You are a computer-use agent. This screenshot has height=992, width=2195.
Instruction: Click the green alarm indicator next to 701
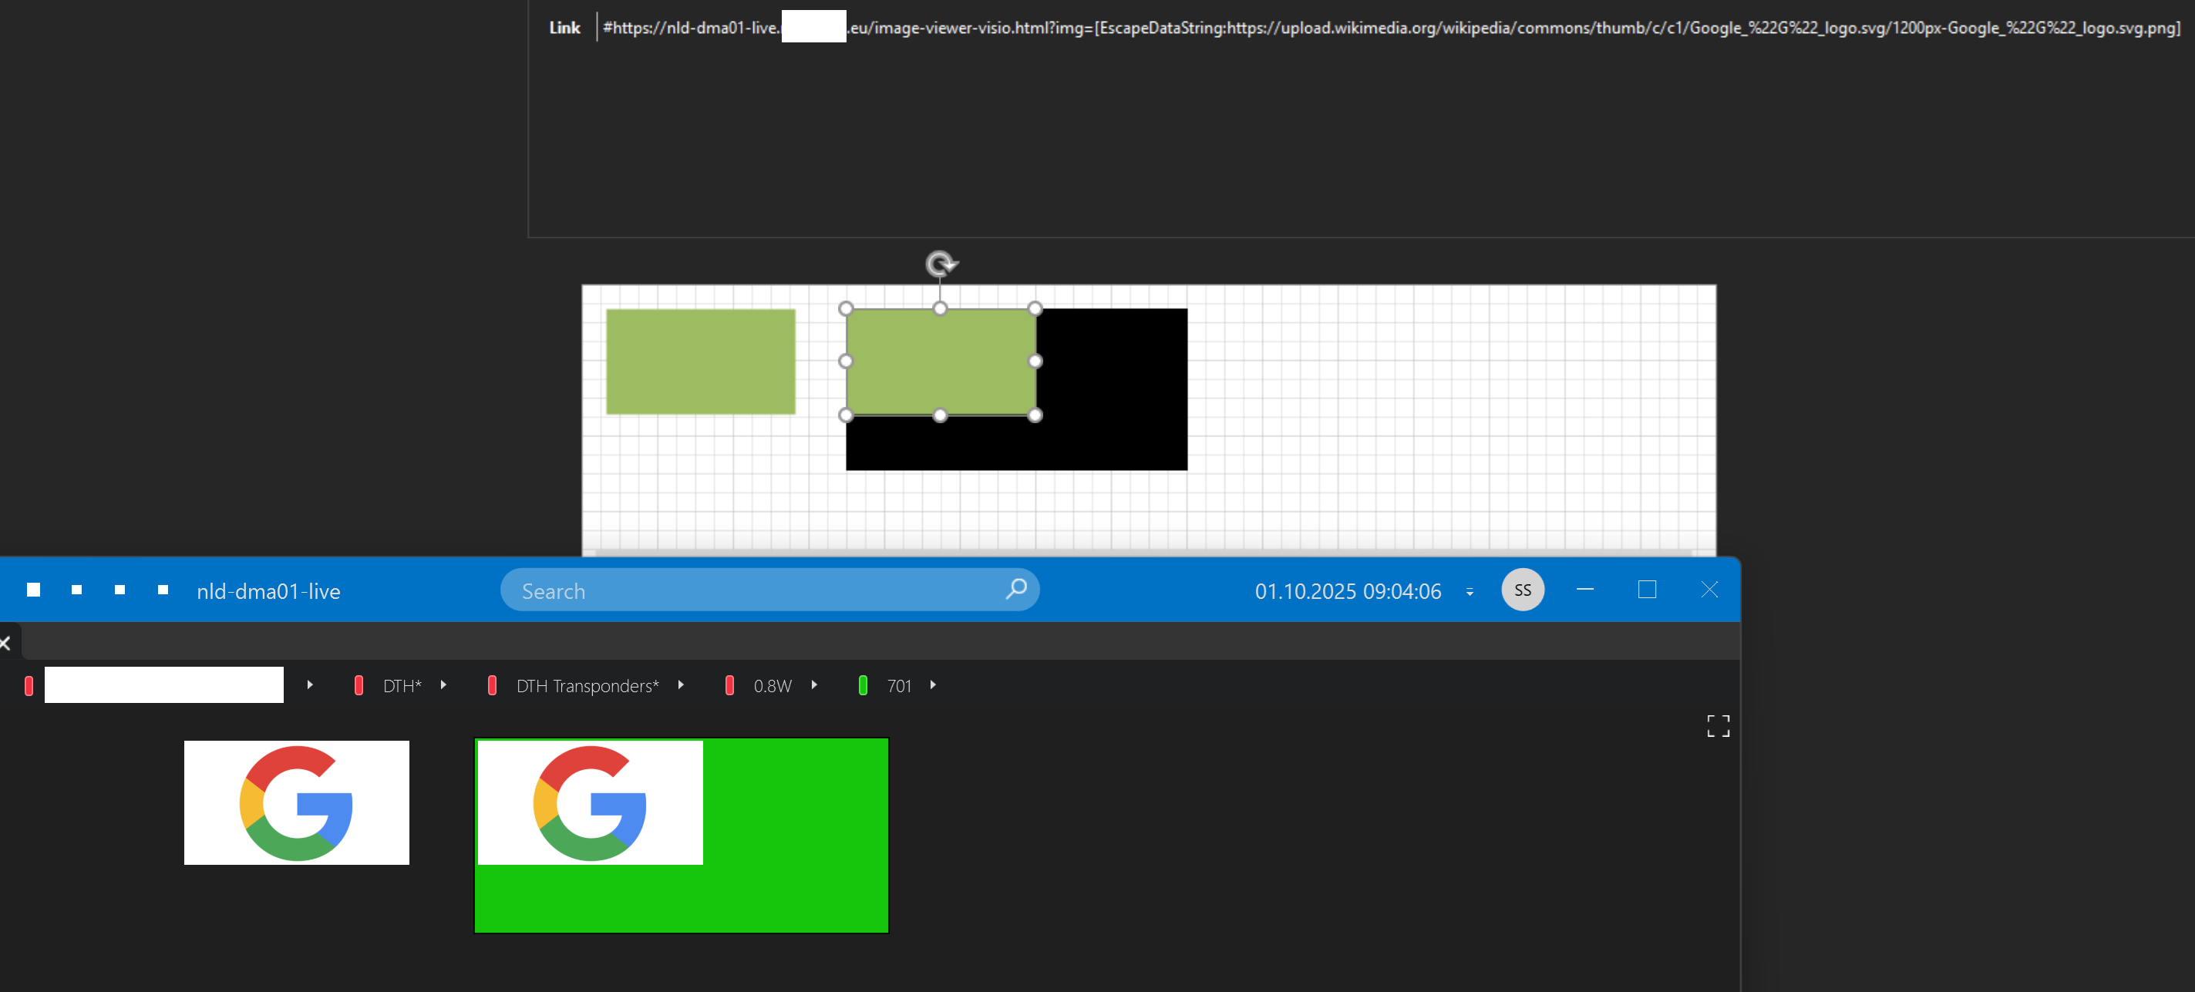(862, 685)
